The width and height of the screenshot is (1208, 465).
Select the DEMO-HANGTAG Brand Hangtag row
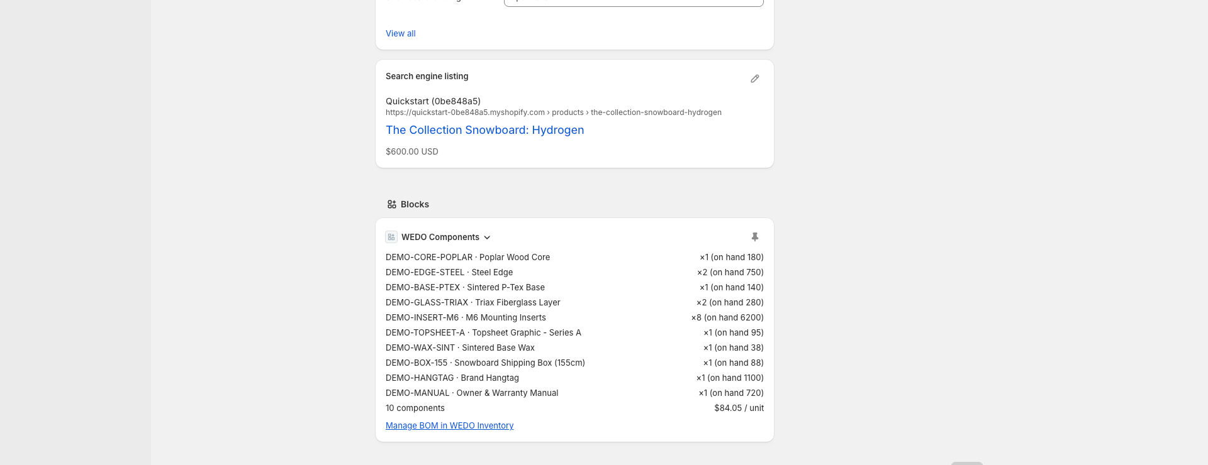tap(574, 378)
